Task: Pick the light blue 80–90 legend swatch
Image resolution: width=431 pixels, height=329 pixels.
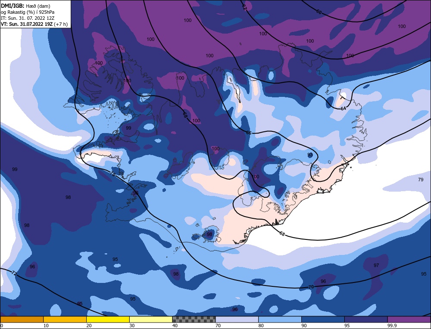Action: 280,320
